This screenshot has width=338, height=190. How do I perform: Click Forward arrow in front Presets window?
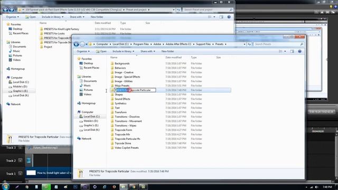click(82, 44)
